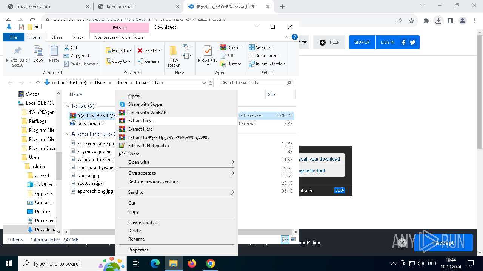
Task: Open Properties icon in ribbon
Action: (208, 51)
